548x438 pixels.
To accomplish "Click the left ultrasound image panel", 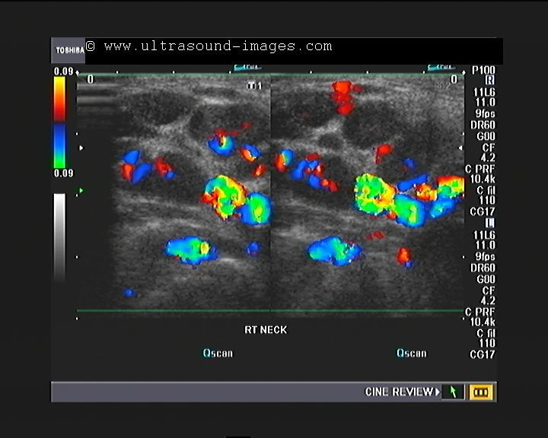I will click(x=174, y=194).
